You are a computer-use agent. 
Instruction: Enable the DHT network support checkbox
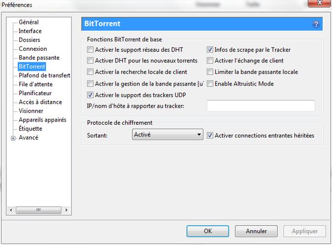pyautogui.click(x=90, y=50)
